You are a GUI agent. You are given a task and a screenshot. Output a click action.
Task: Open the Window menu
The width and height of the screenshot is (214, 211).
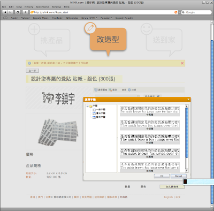(x=56, y=7)
